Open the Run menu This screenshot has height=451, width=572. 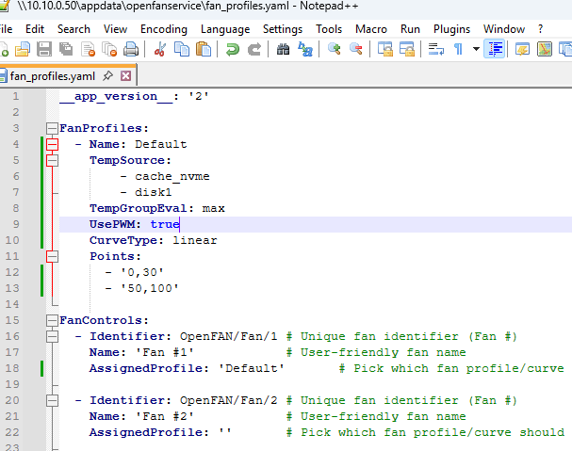pyautogui.click(x=410, y=29)
